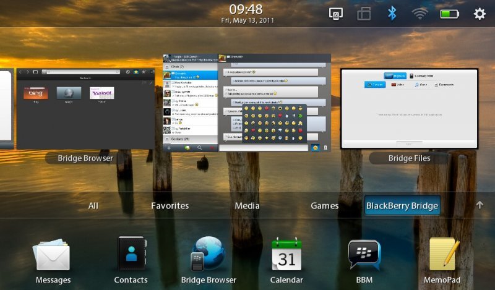Switch to the All tab
Image resolution: width=495 pixels, height=290 pixels.
[93, 206]
